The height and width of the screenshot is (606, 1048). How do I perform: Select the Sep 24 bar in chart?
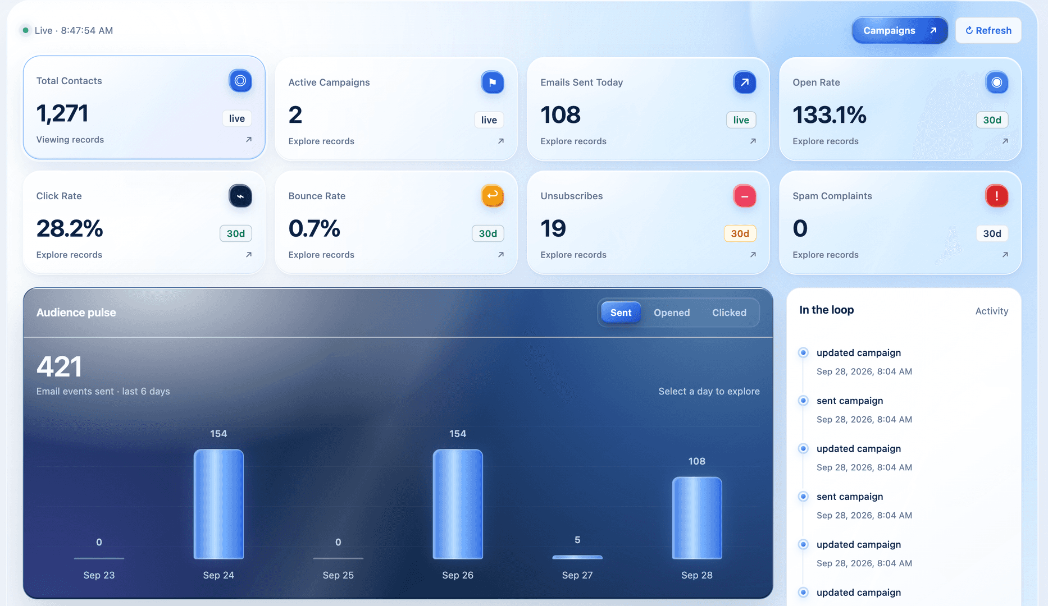coord(218,504)
